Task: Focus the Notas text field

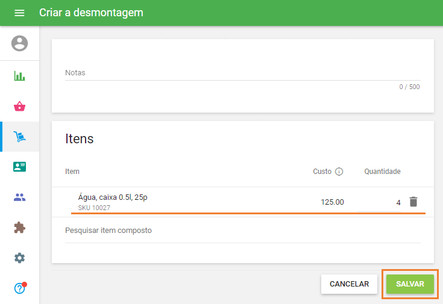Action: [242, 73]
